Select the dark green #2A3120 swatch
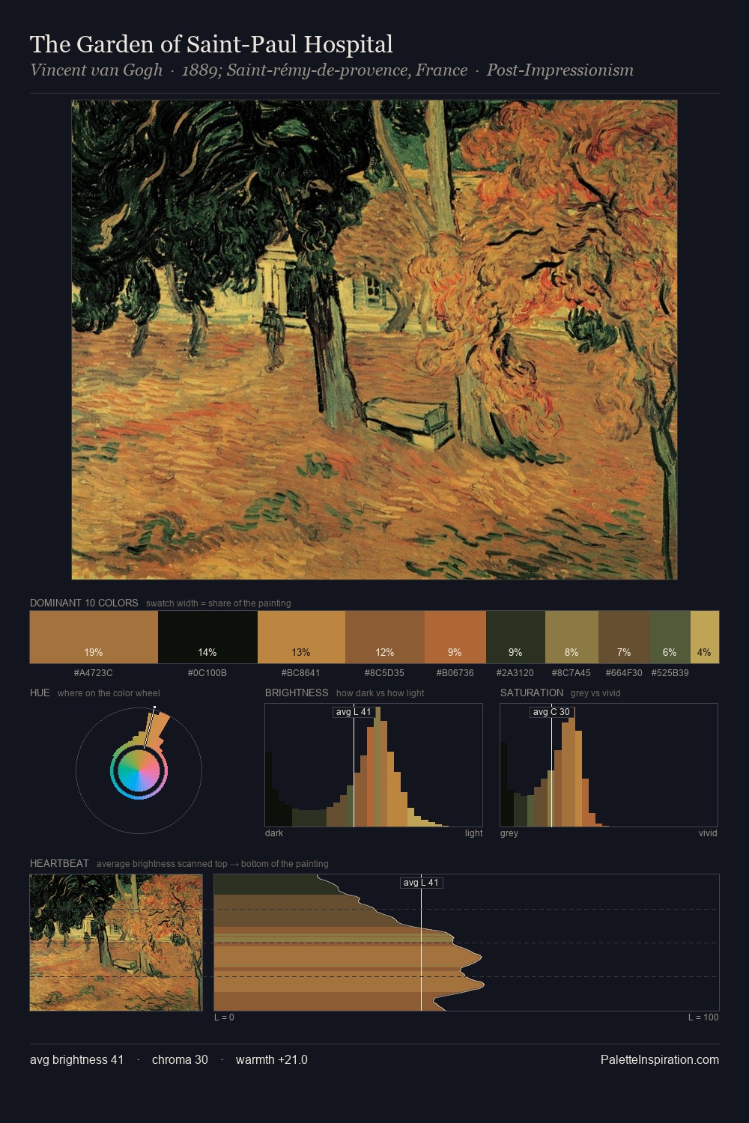749x1123 pixels. pos(515,637)
